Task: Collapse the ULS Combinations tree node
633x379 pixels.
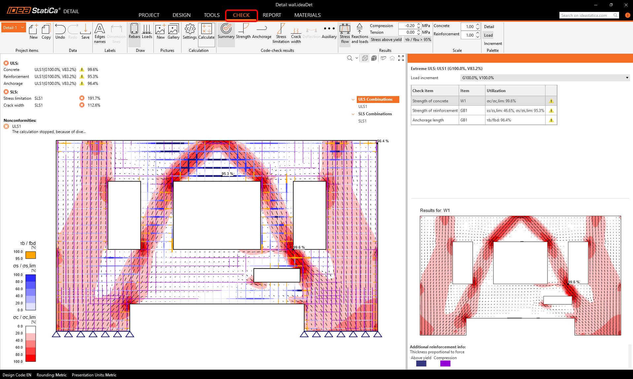Action: click(353, 100)
